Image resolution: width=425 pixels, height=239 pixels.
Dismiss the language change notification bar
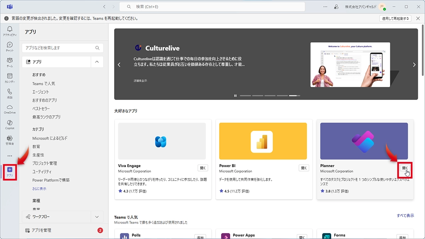418,18
